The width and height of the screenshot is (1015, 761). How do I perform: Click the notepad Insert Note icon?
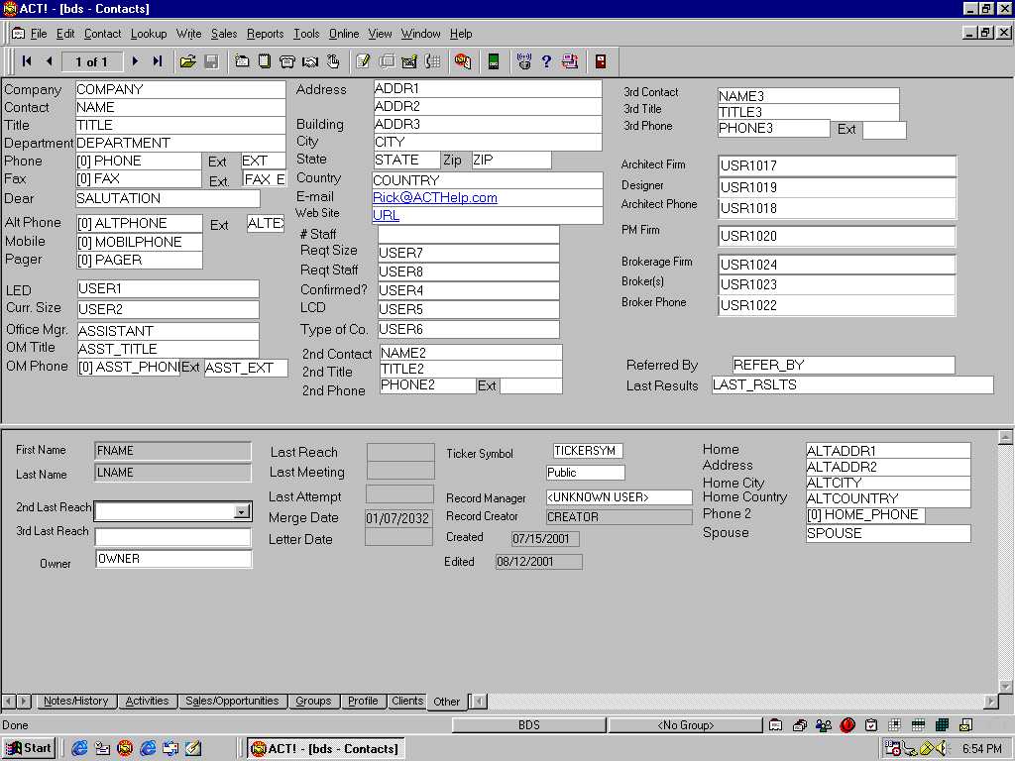(x=264, y=61)
